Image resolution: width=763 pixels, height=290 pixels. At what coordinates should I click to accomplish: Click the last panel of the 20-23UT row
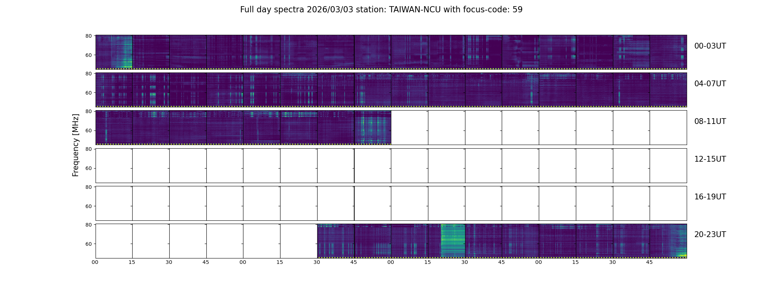(x=668, y=241)
